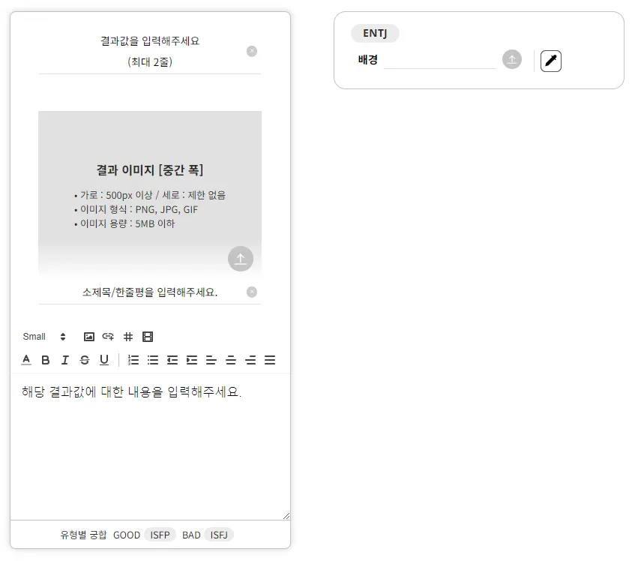
Task: Apply strikethrough formatting
Action: coord(84,360)
